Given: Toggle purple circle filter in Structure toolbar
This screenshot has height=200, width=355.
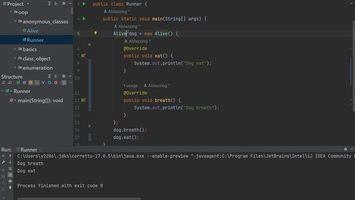Looking at the screenshot, I should coord(24,83).
